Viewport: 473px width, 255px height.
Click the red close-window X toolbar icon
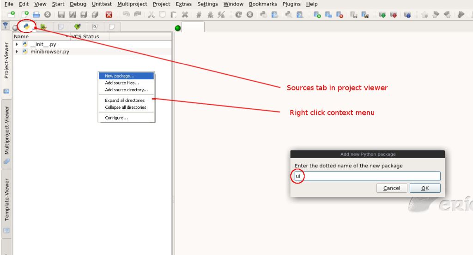point(109,15)
